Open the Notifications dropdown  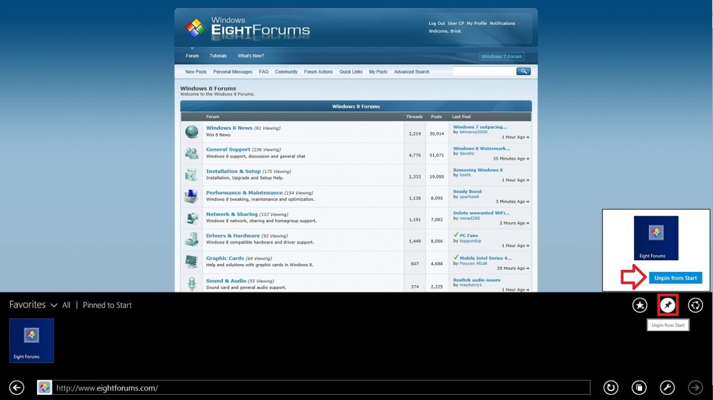504,23
